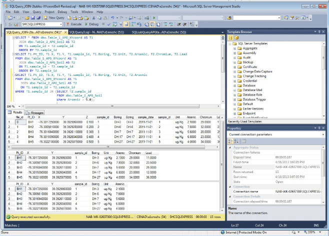Pin the Template Browser panel
Image resolution: width=329 pixels, height=236 pixels.
tap(319, 31)
